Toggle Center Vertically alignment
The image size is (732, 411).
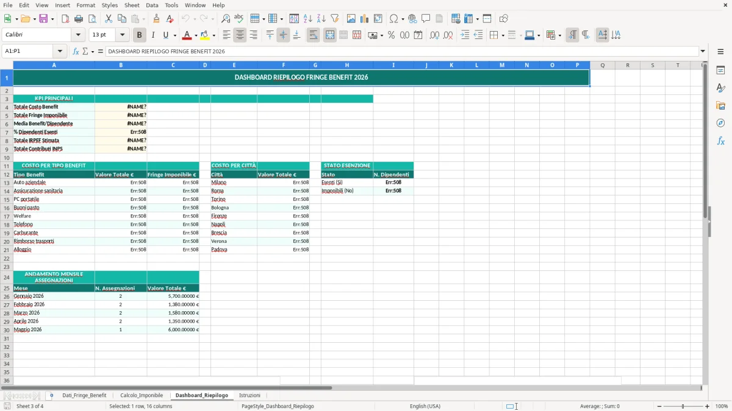(x=283, y=35)
